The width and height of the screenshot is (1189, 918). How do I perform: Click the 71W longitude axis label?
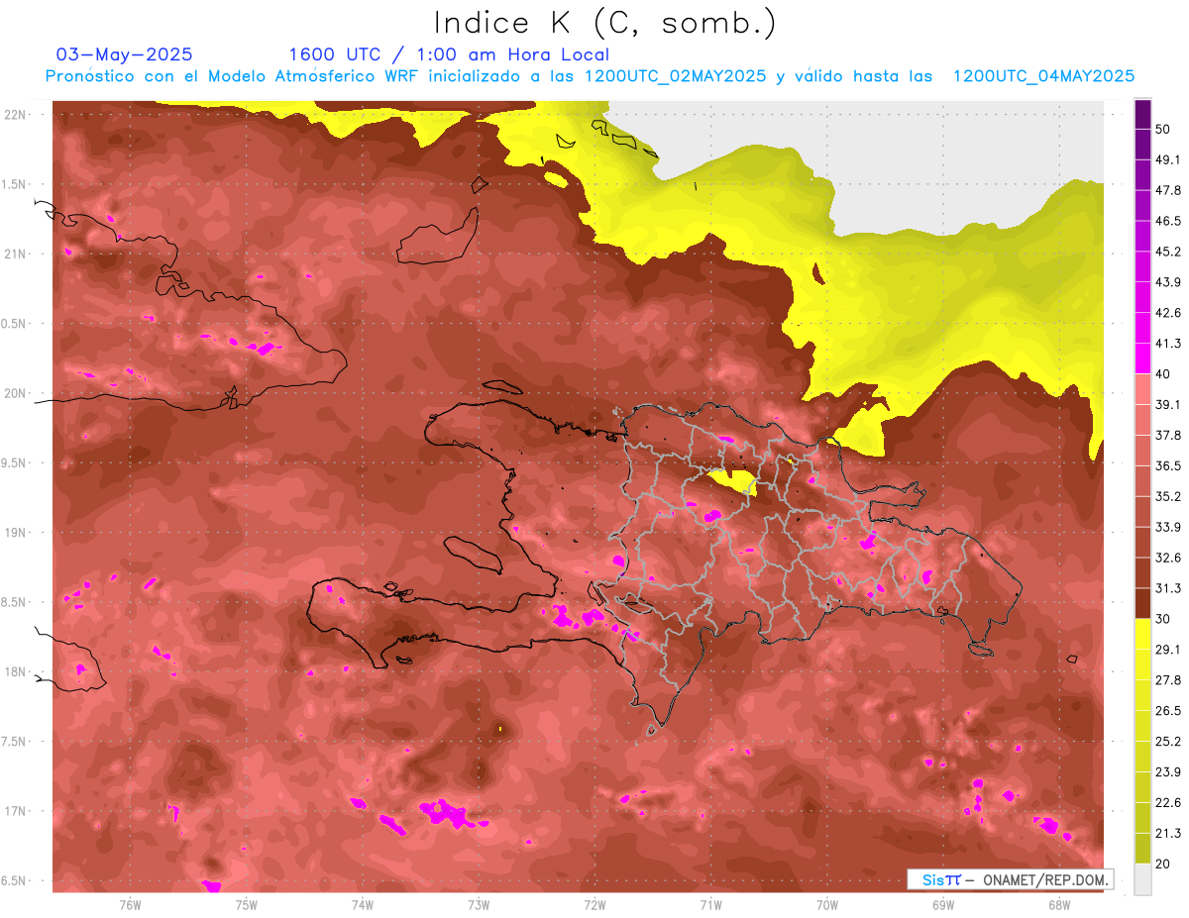click(x=710, y=904)
